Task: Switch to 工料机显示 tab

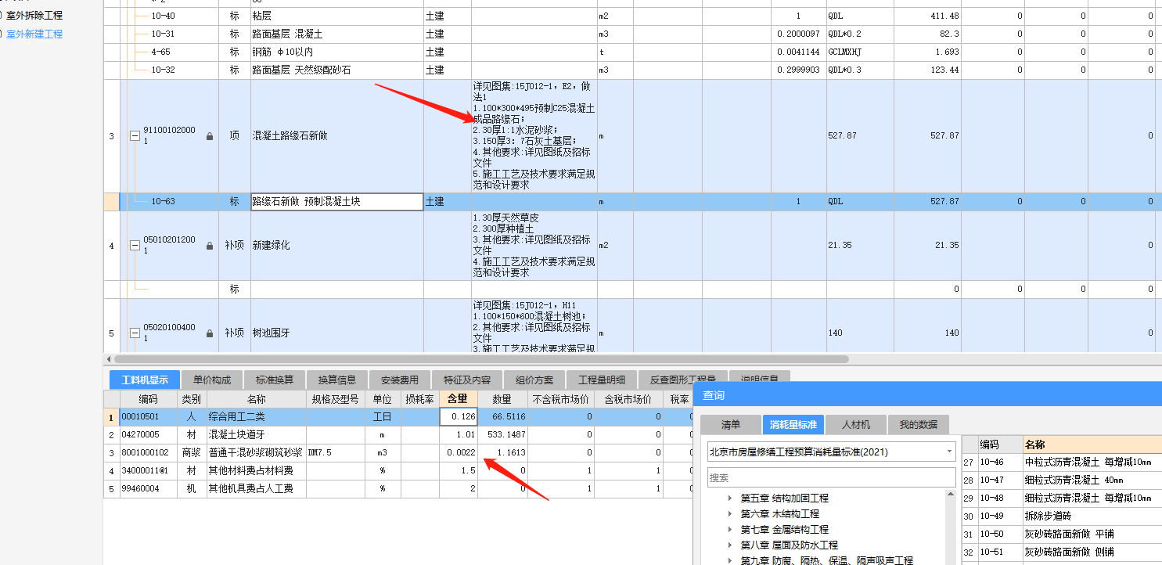Action: (145, 380)
